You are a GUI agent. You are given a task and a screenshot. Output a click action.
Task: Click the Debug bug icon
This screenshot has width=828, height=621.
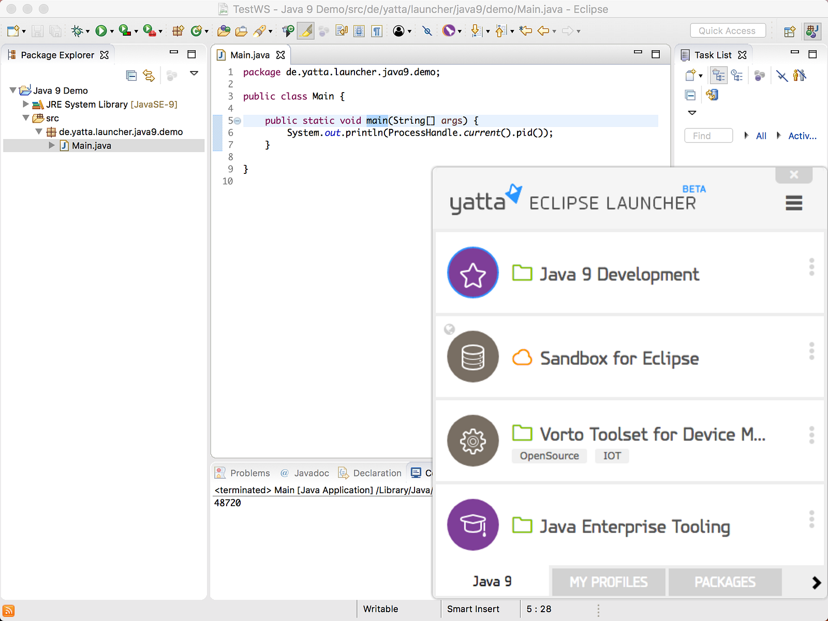coord(77,31)
